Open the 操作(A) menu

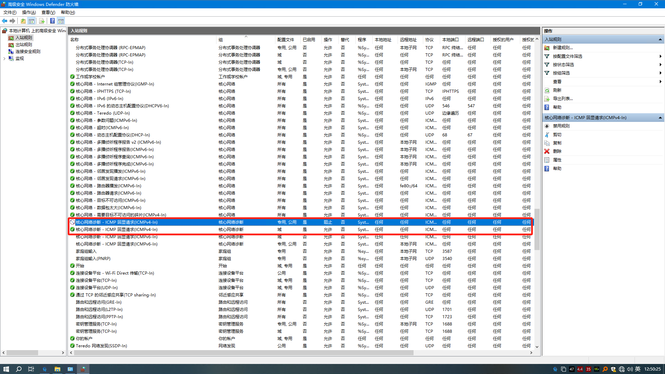[x=29, y=12]
